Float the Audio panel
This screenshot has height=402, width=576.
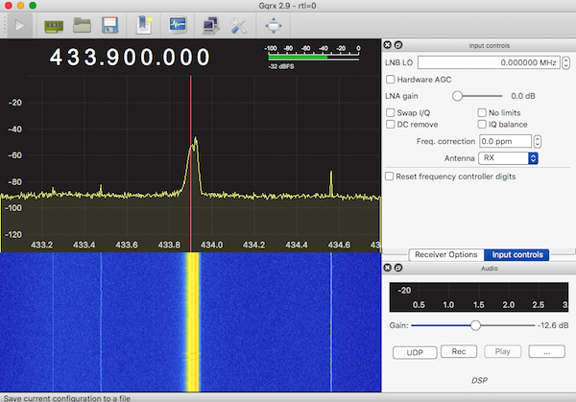398,268
